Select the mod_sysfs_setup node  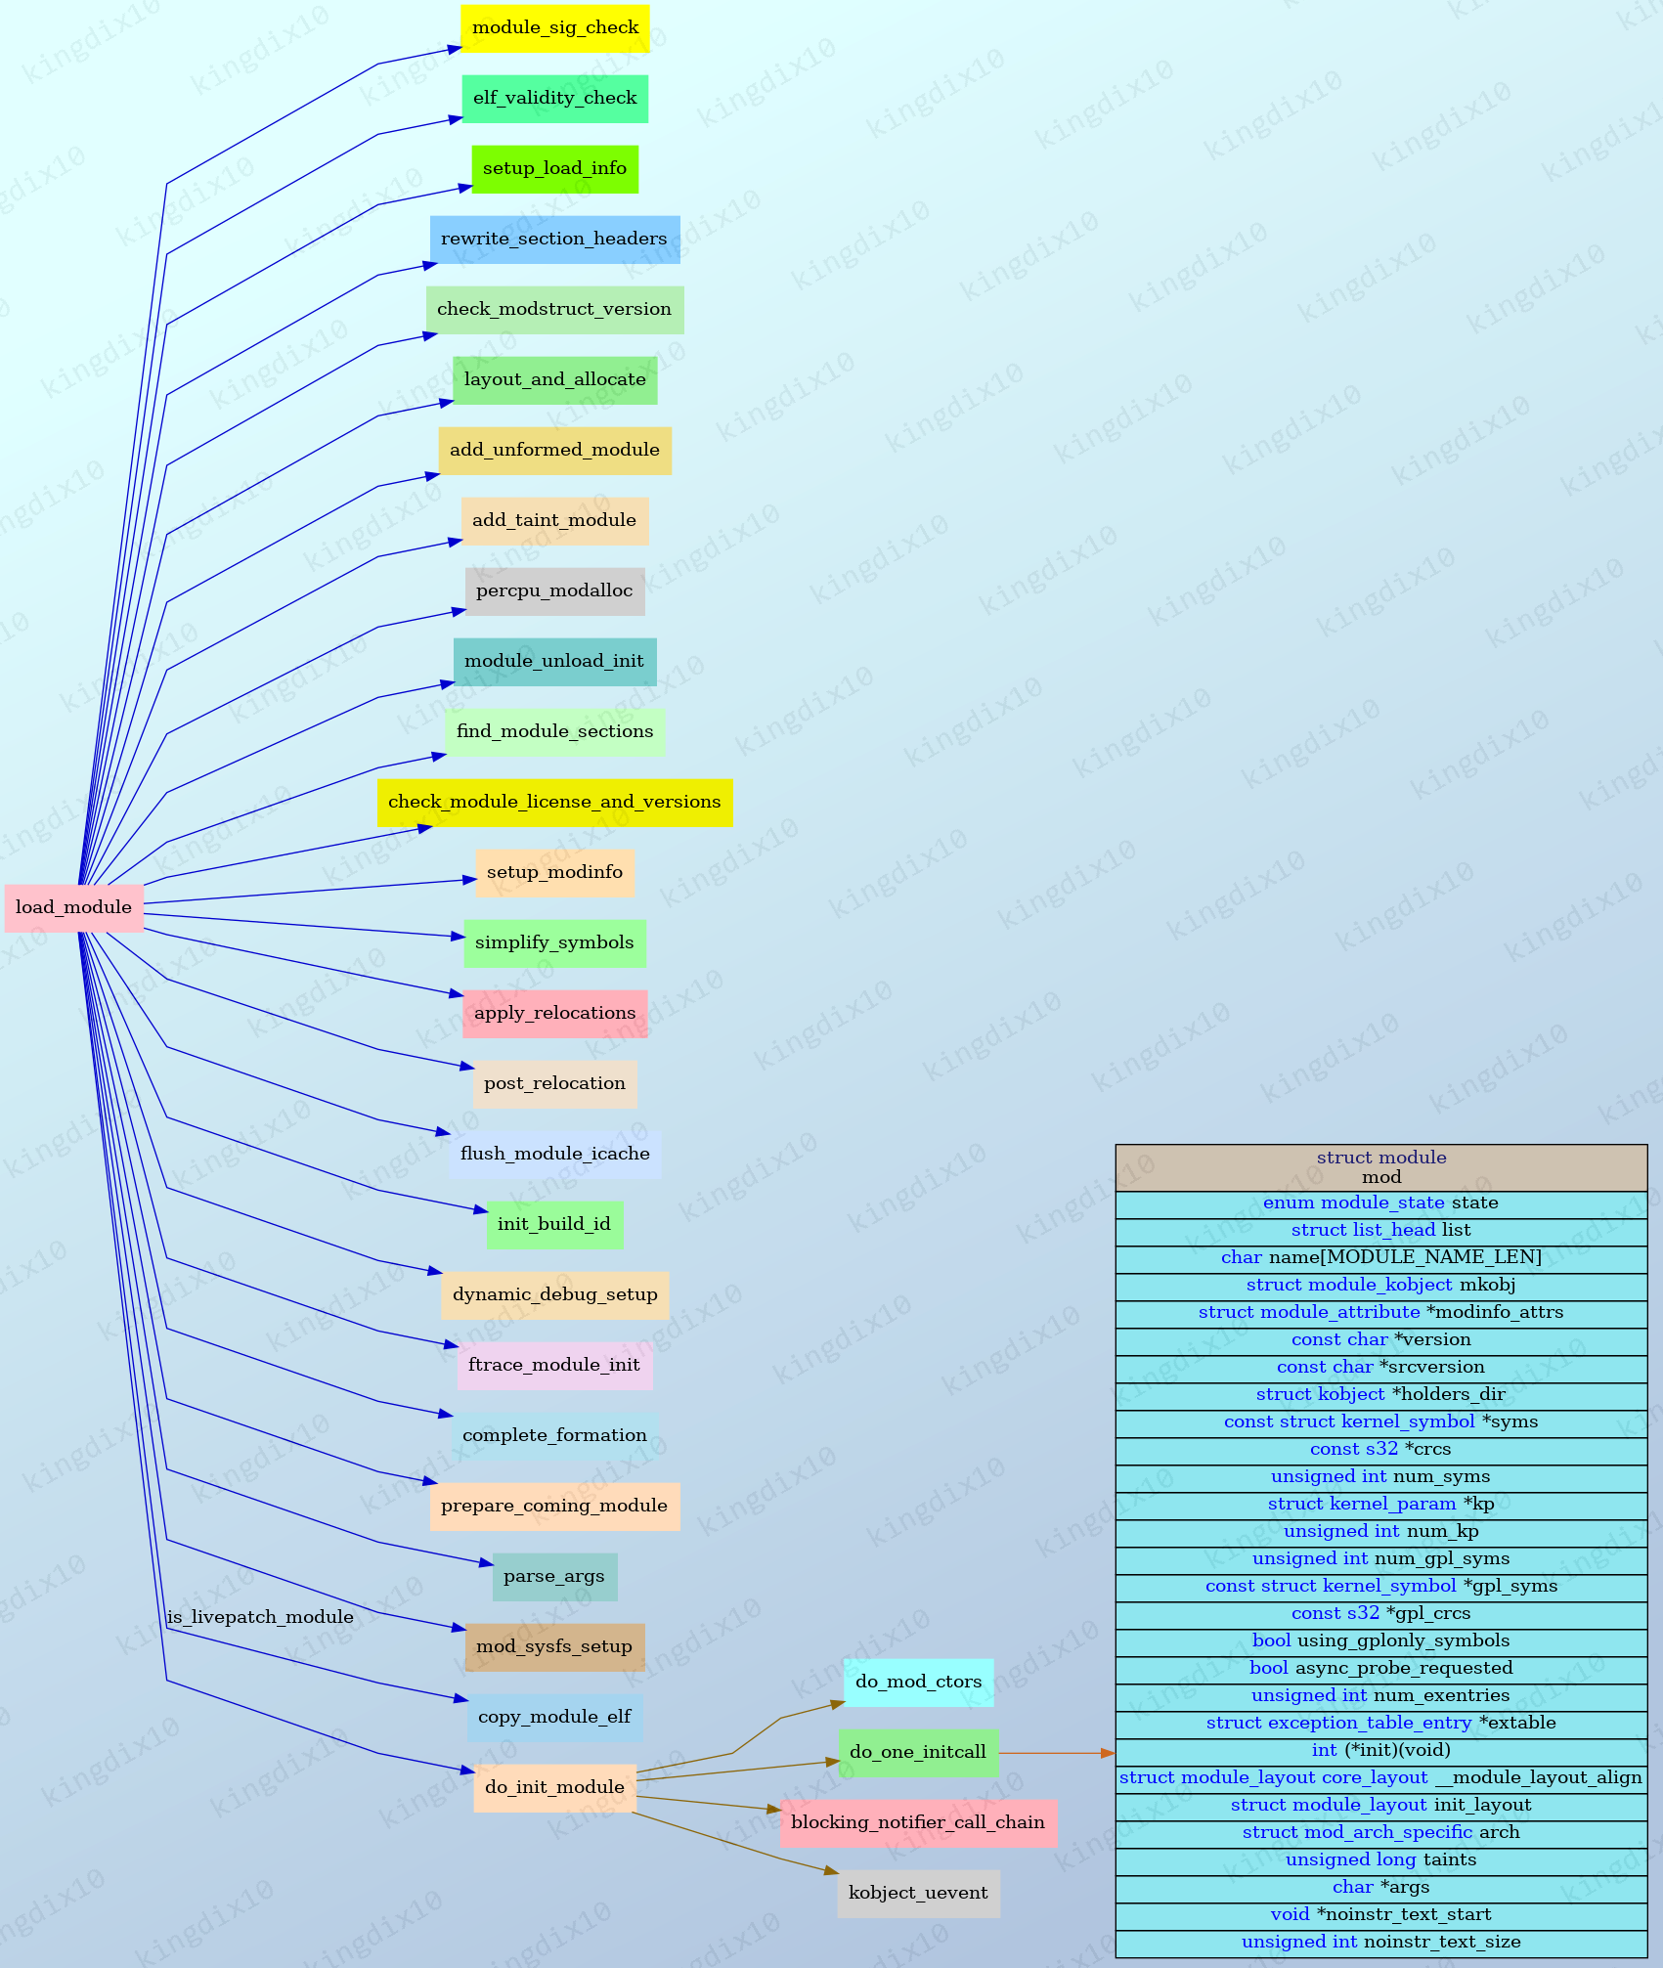[x=555, y=1646]
